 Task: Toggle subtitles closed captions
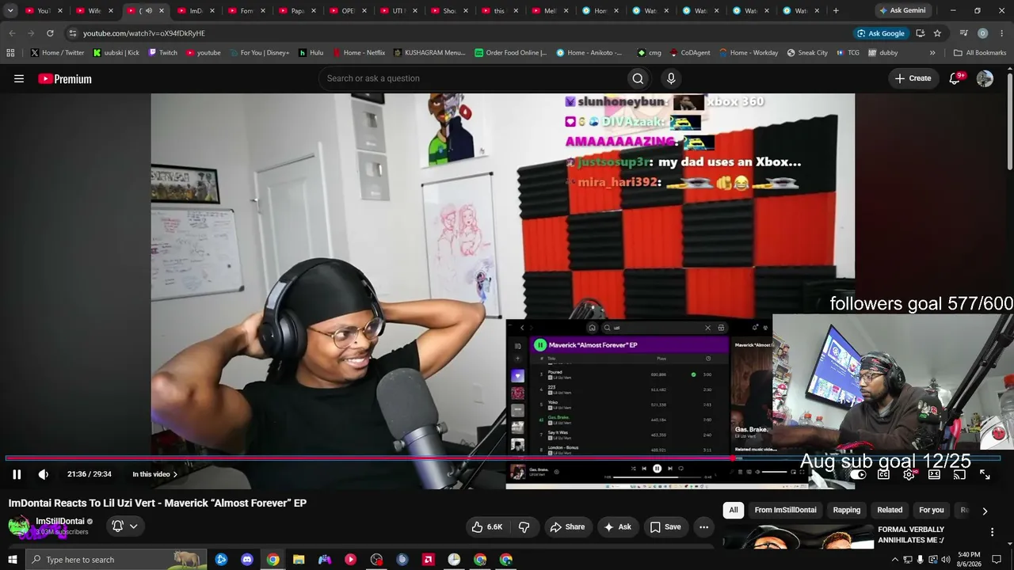pyautogui.click(x=883, y=474)
